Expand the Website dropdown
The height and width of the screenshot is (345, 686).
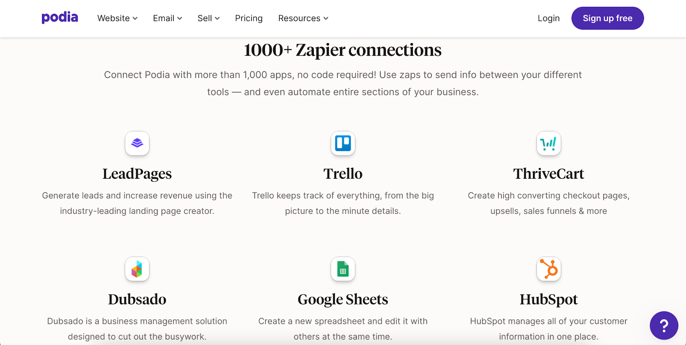tap(117, 18)
